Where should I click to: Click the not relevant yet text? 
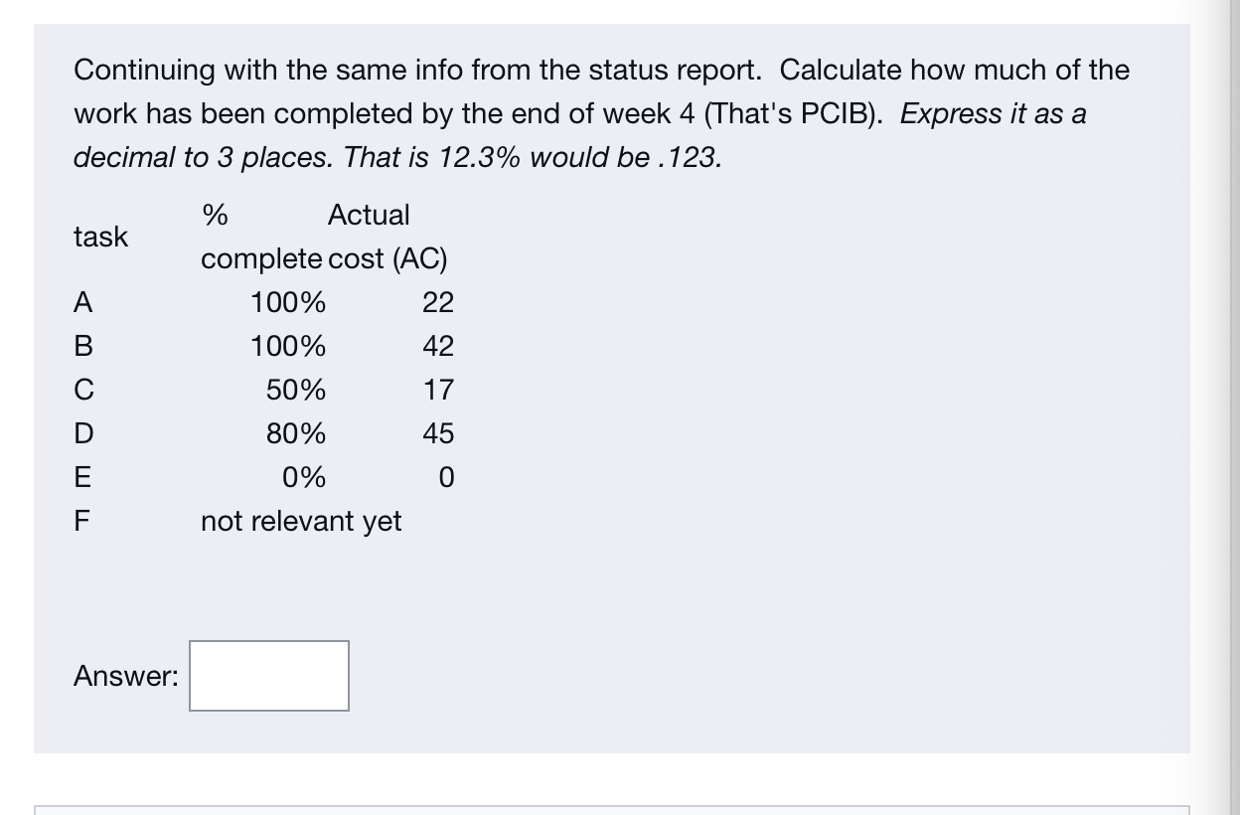click(x=300, y=521)
